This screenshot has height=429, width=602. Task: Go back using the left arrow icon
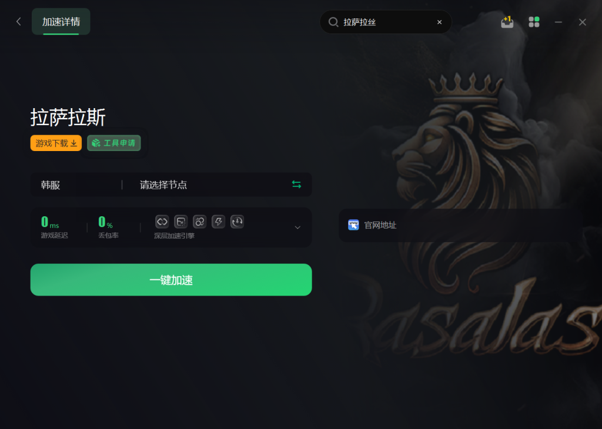pyautogui.click(x=18, y=22)
